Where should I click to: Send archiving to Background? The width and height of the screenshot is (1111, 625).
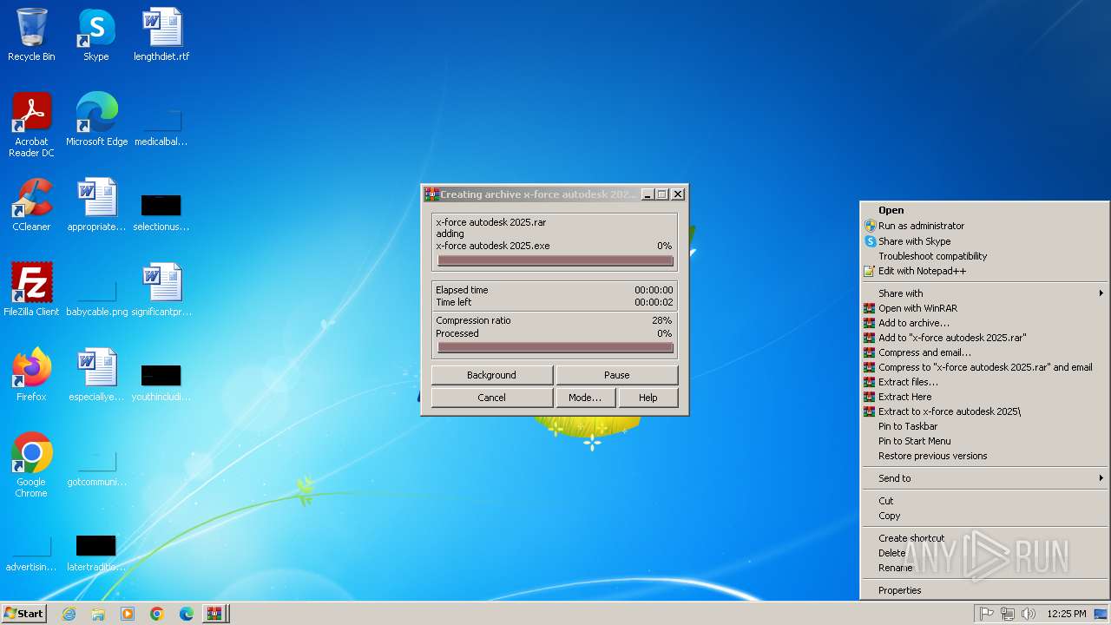tap(491, 375)
